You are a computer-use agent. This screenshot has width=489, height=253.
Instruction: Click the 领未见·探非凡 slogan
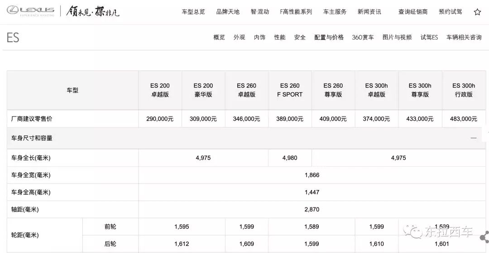click(x=93, y=11)
